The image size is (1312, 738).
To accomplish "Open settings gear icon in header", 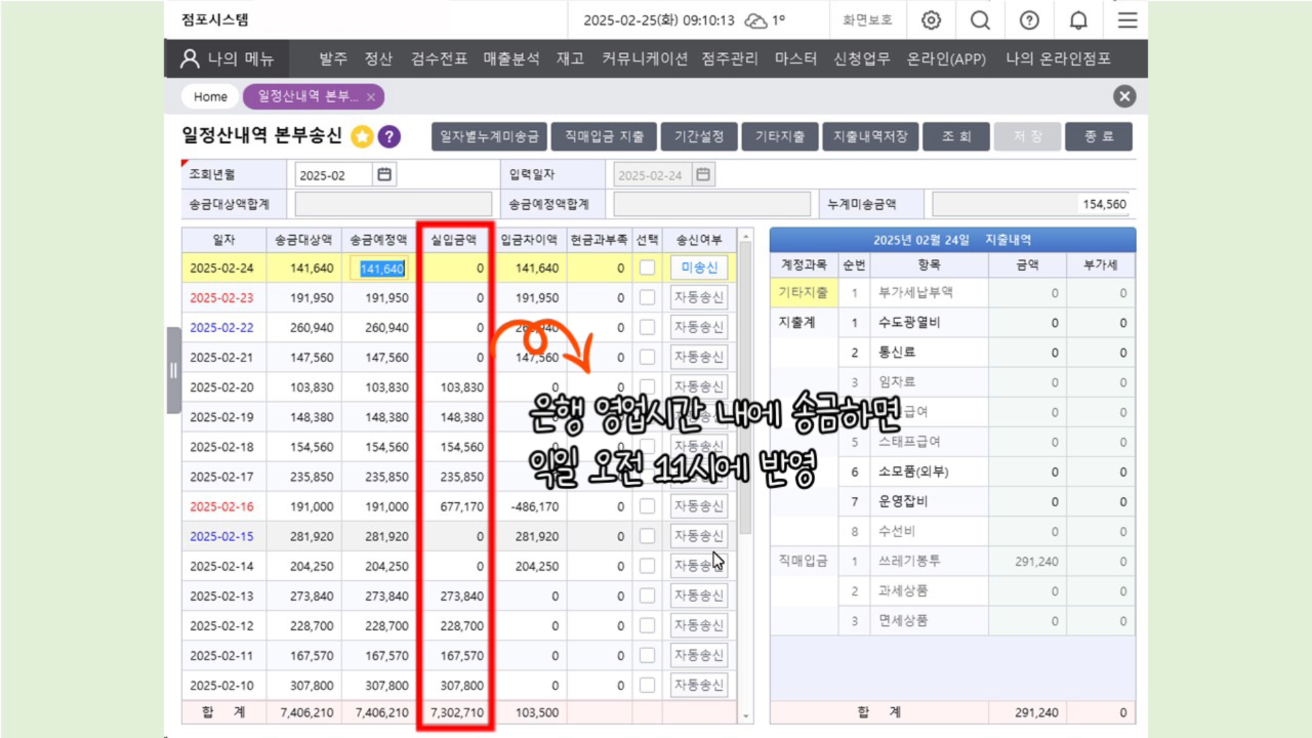I will (931, 20).
